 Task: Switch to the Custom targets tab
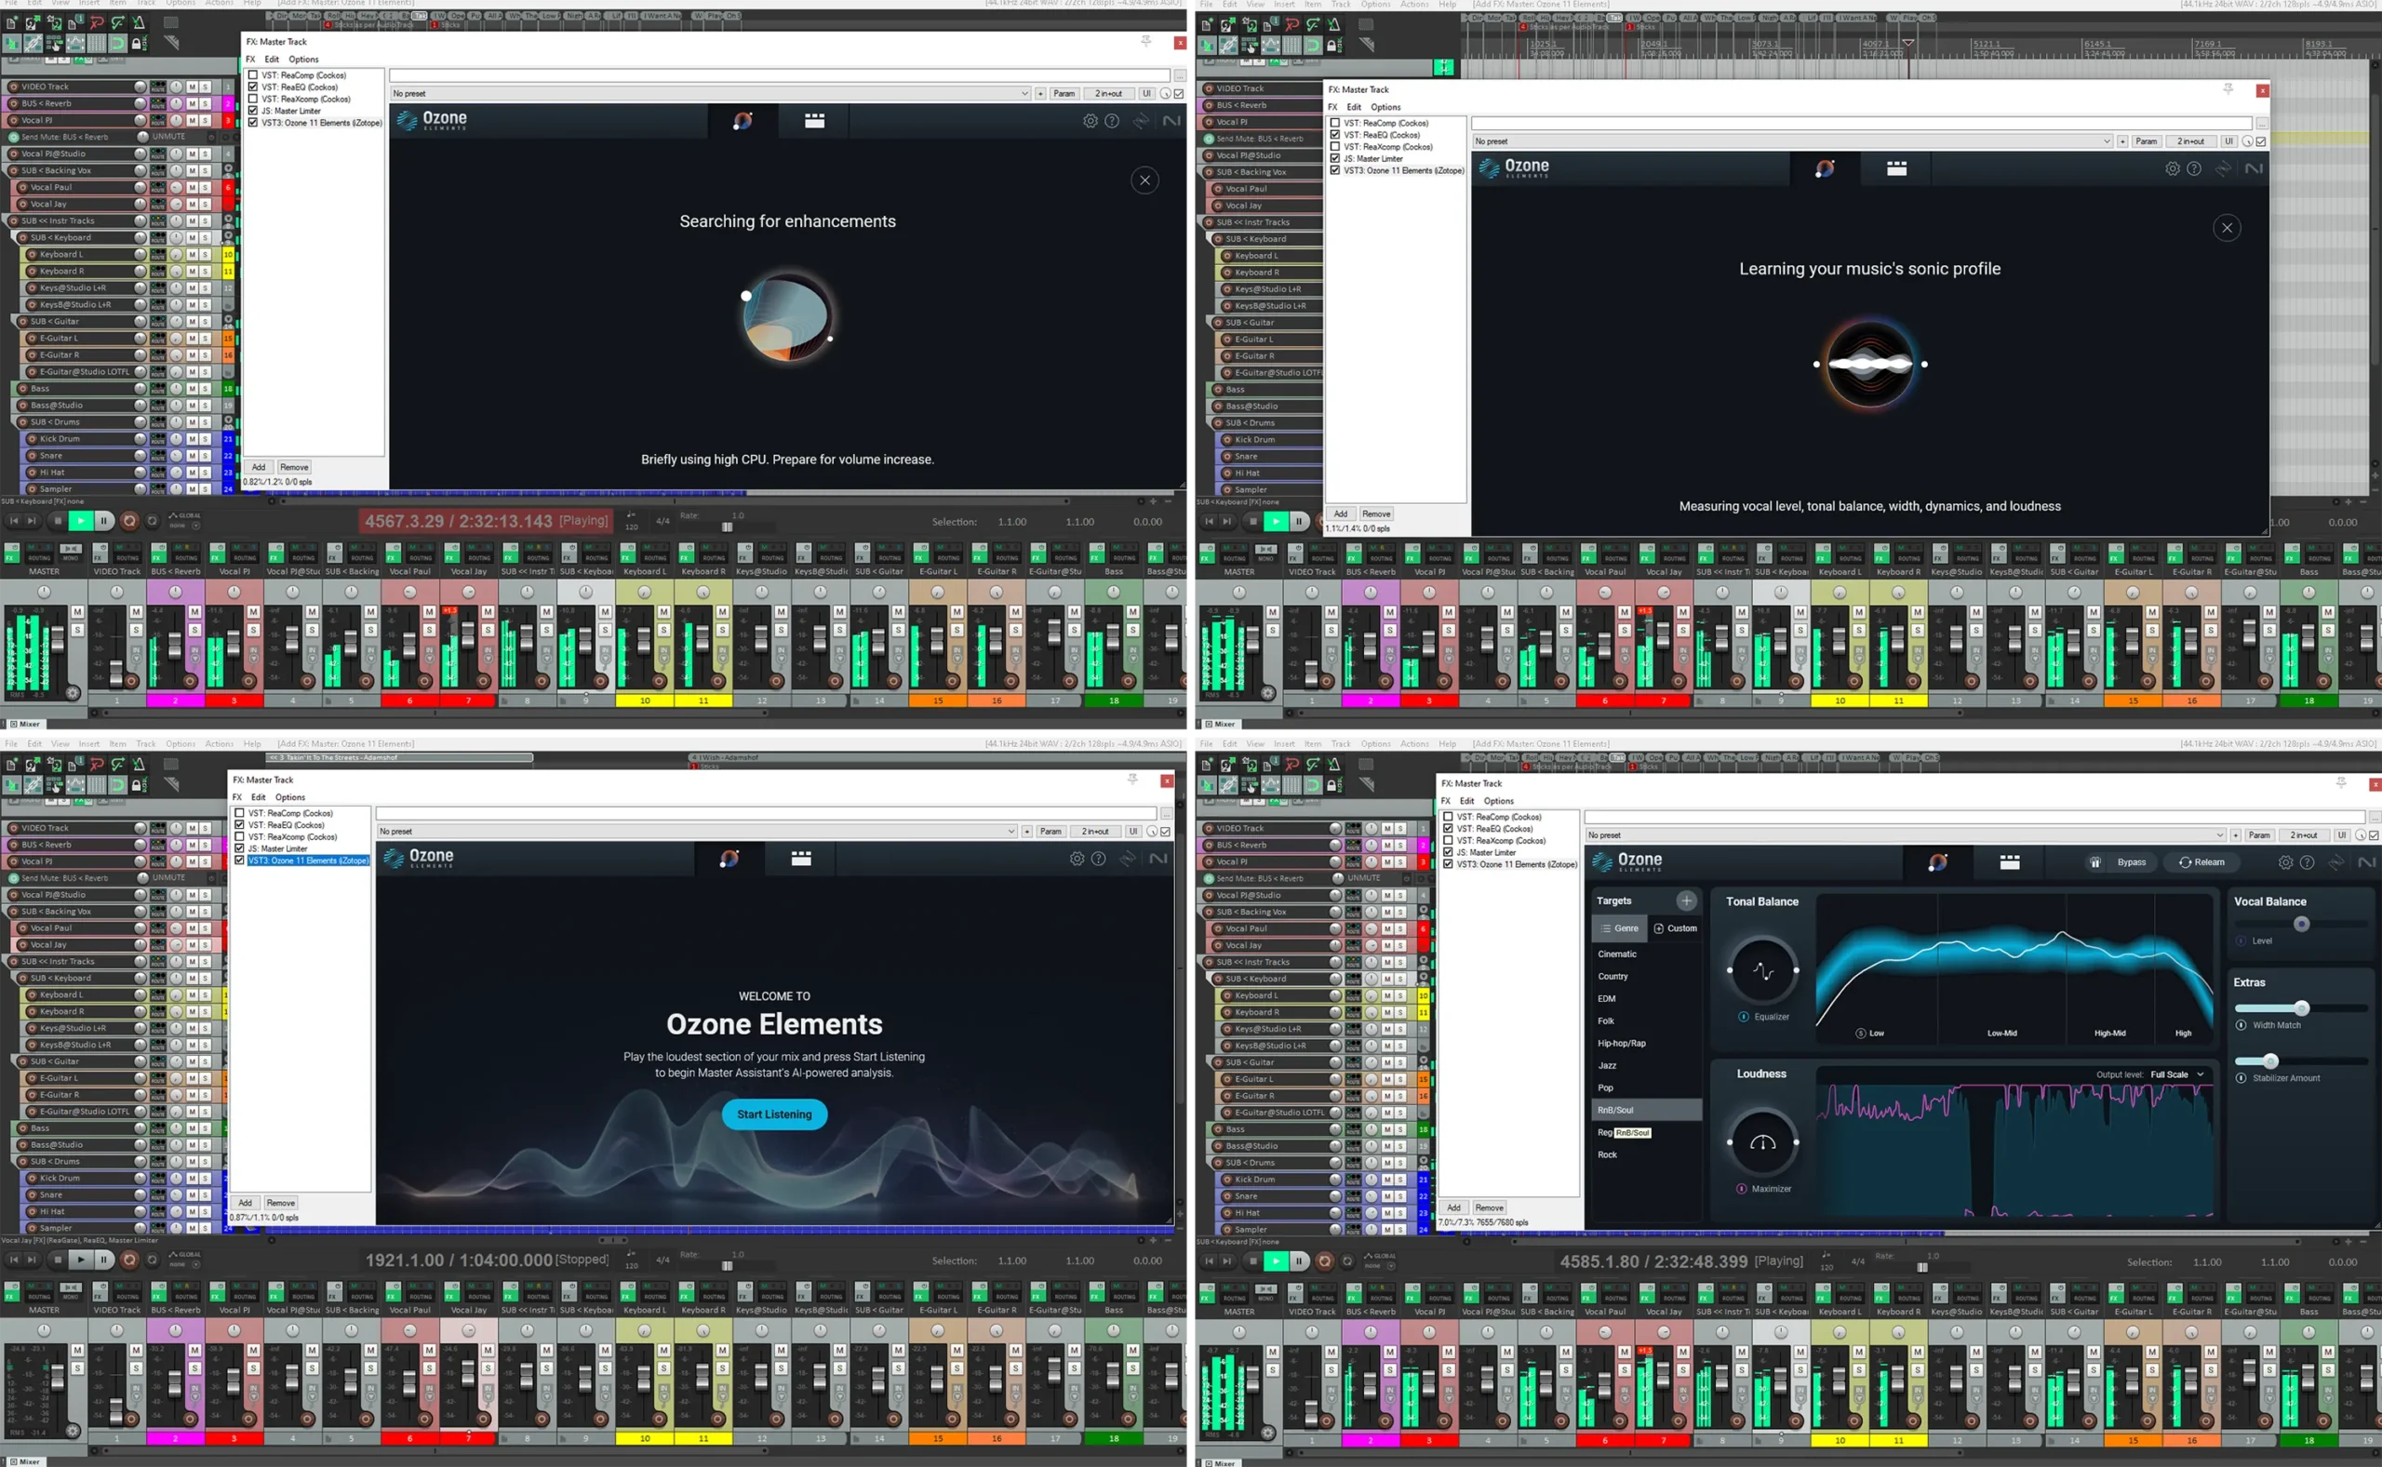tap(1675, 928)
